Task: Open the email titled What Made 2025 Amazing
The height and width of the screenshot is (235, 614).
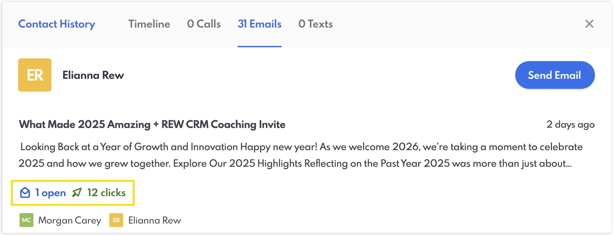Action: 152,124
